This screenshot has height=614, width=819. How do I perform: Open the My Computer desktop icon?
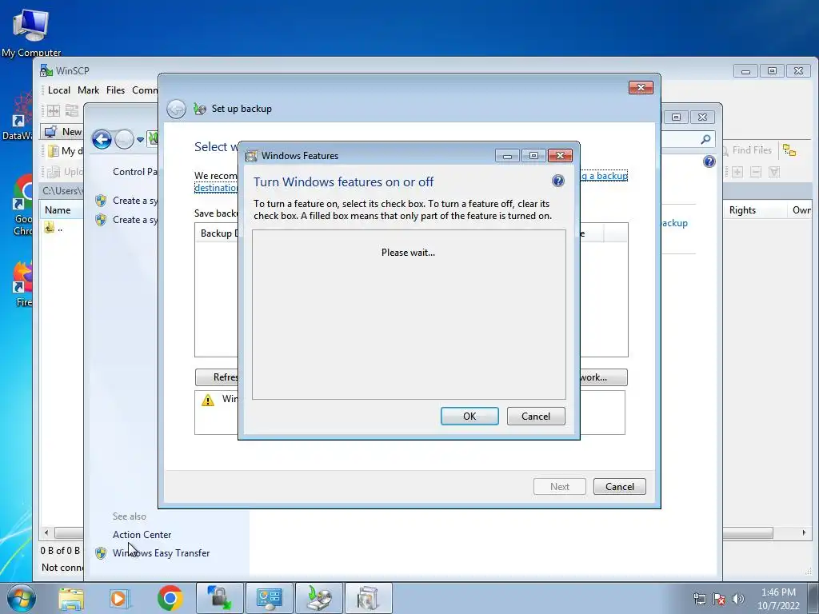tap(31, 31)
